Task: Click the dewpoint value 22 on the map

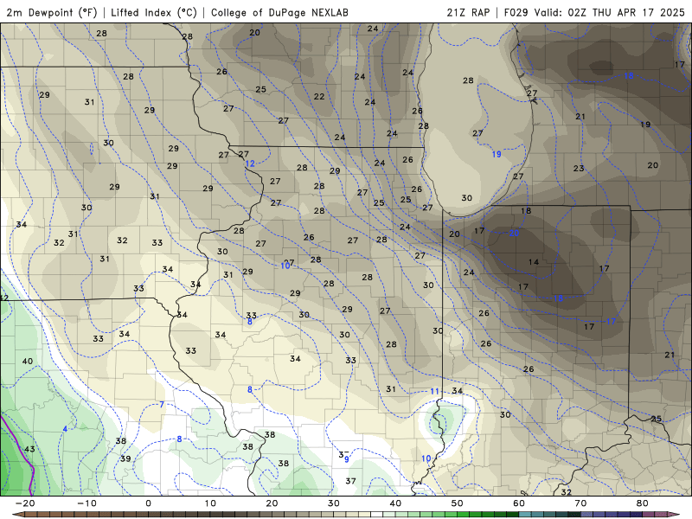Action: (319, 97)
